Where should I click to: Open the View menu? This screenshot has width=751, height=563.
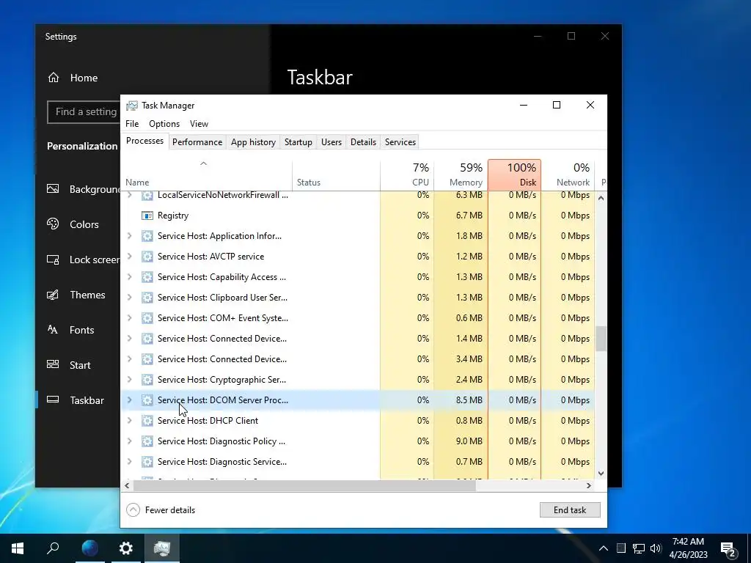tap(199, 124)
